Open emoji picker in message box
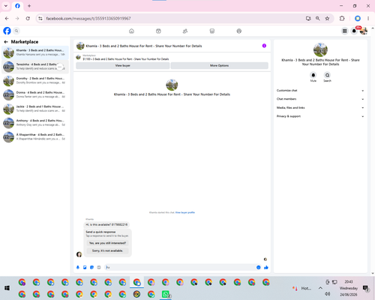Image resolution: width=375 pixels, height=300 pixels. tap(258, 267)
